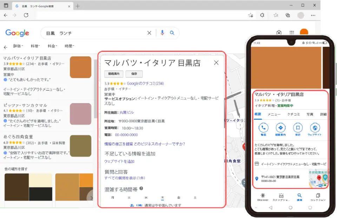Click the browser back arrow
The width and height of the screenshot is (337, 218).
coord(6,15)
